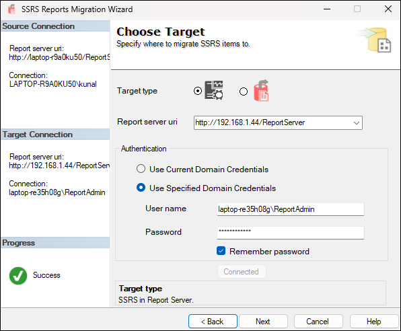Screen dimensions: 401x331
Task: Click the Choose Target database header icon
Action: point(374,40)
